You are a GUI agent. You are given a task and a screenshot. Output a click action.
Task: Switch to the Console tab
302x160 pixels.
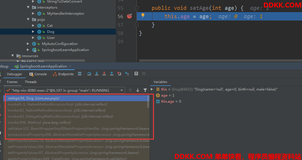[x=38, y=74]
